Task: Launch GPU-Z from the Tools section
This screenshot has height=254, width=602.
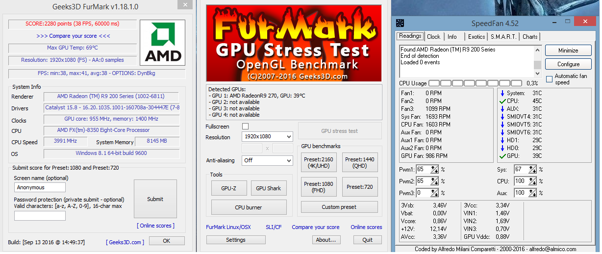Action: pyautogui.click(x=229, y=188)
